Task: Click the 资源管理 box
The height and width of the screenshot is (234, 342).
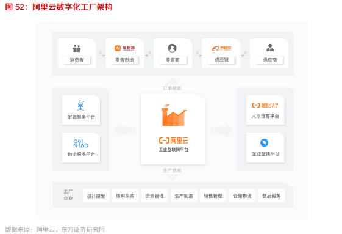Action: click(154, 196)
